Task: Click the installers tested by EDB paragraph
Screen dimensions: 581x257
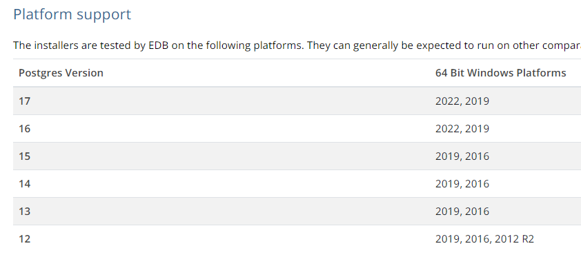Action: 297,45
